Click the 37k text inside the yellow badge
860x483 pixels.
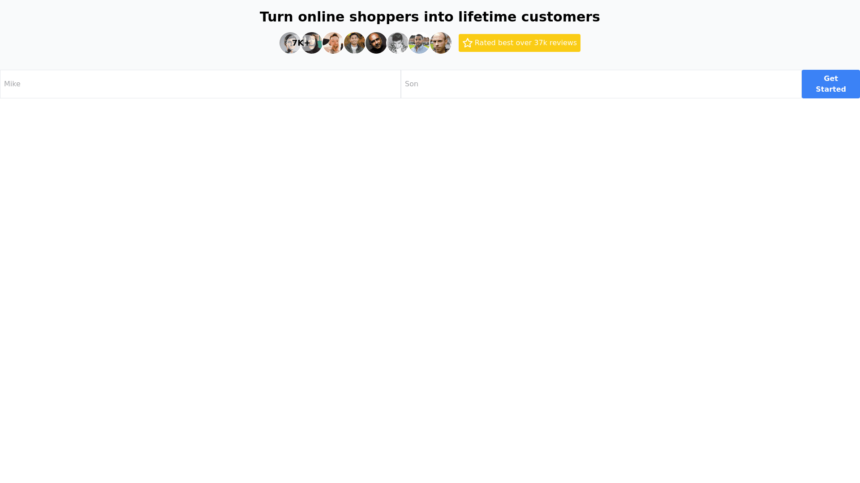[x=541, y=43]
